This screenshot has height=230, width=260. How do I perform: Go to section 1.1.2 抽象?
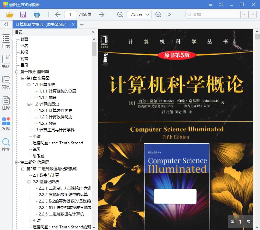point(48,98)
